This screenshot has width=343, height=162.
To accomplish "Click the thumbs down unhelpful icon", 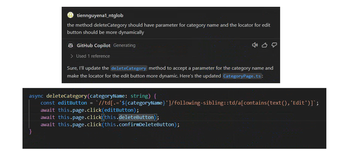I will coord(274,45).
